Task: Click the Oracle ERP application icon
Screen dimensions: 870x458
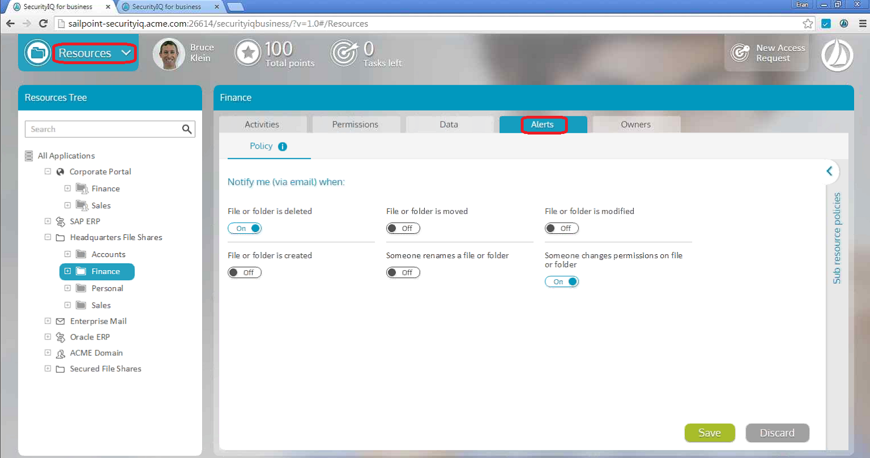Action: pyautogui.click(x=60, y=337)
